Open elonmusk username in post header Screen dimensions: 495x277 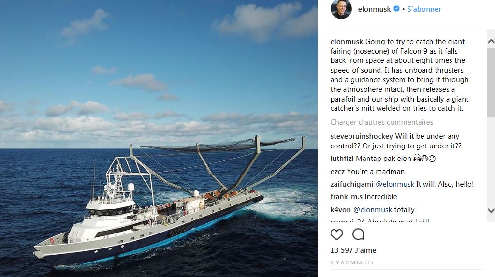tap(374, 9)
